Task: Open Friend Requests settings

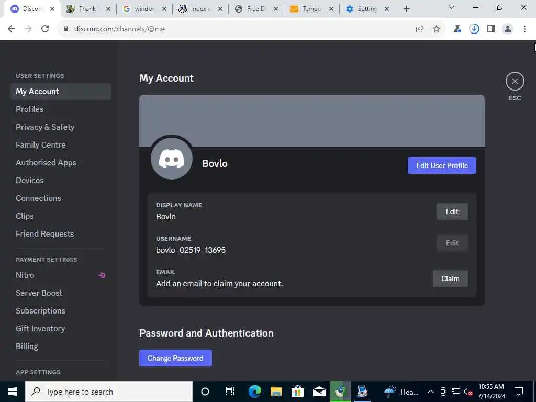Action: (61, 234)
